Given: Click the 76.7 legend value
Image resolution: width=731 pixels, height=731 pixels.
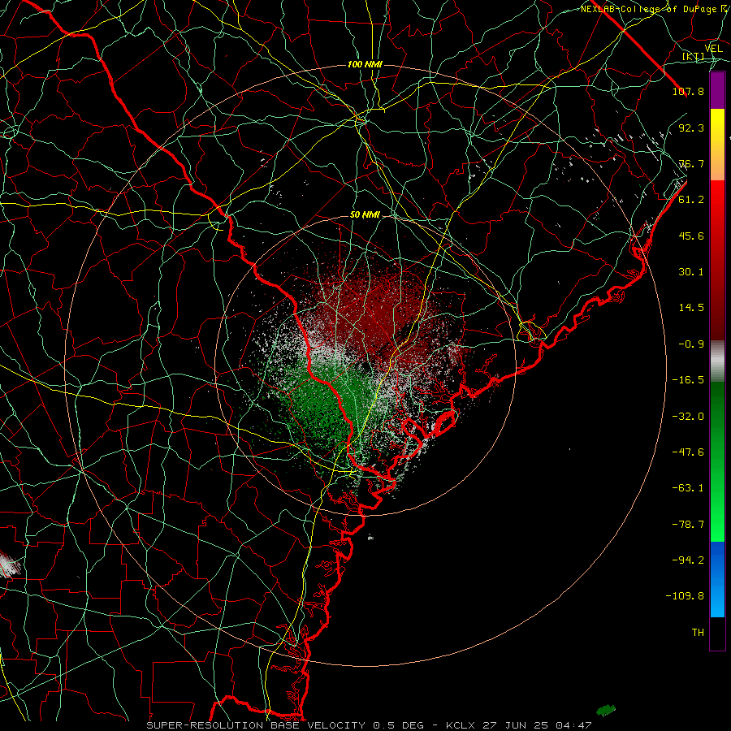Looking at the screenshot, I should (x=691, y=163).
